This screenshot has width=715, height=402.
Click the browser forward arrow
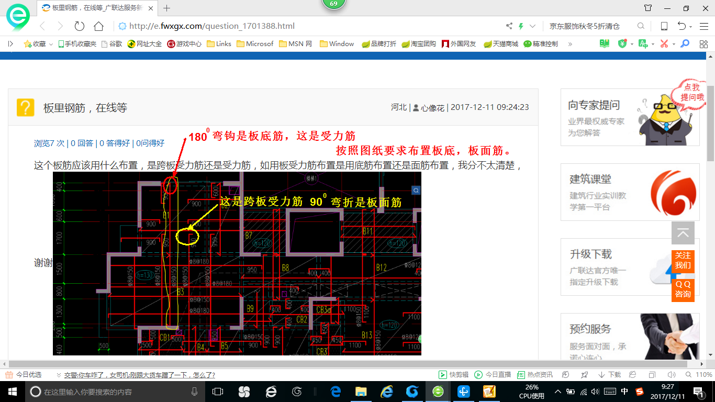pyautogui.click(x=60, y=26)
